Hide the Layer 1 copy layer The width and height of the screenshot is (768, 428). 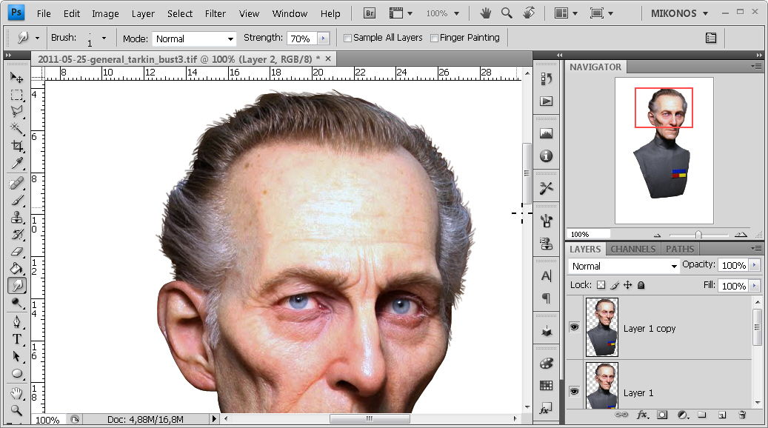coord(574,327)
